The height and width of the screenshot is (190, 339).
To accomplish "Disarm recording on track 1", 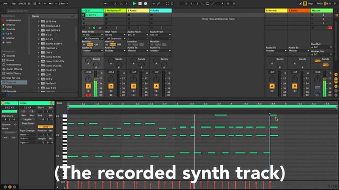I will [x=88, y=95].
